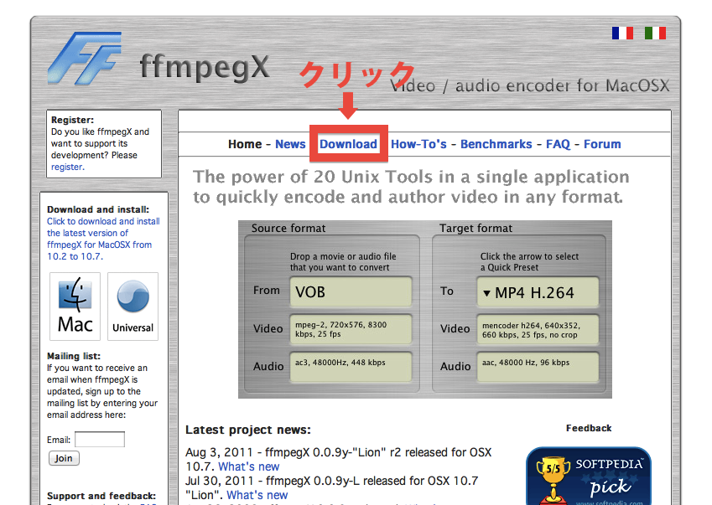Click the VOB source format field

[x=351, y=292]
